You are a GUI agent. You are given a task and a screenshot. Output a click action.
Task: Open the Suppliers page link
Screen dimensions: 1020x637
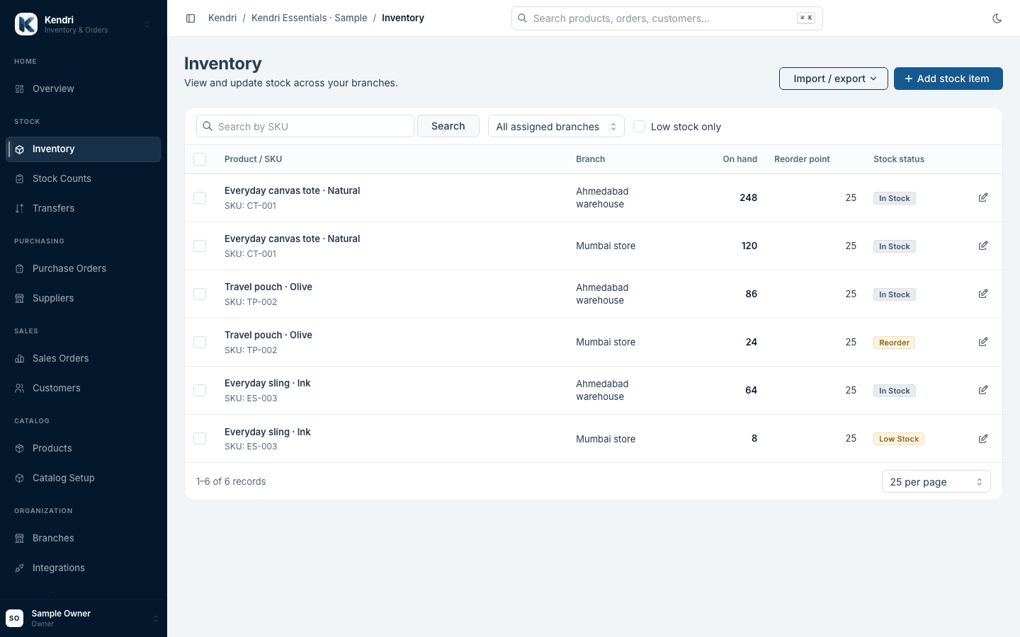point(84,299)
